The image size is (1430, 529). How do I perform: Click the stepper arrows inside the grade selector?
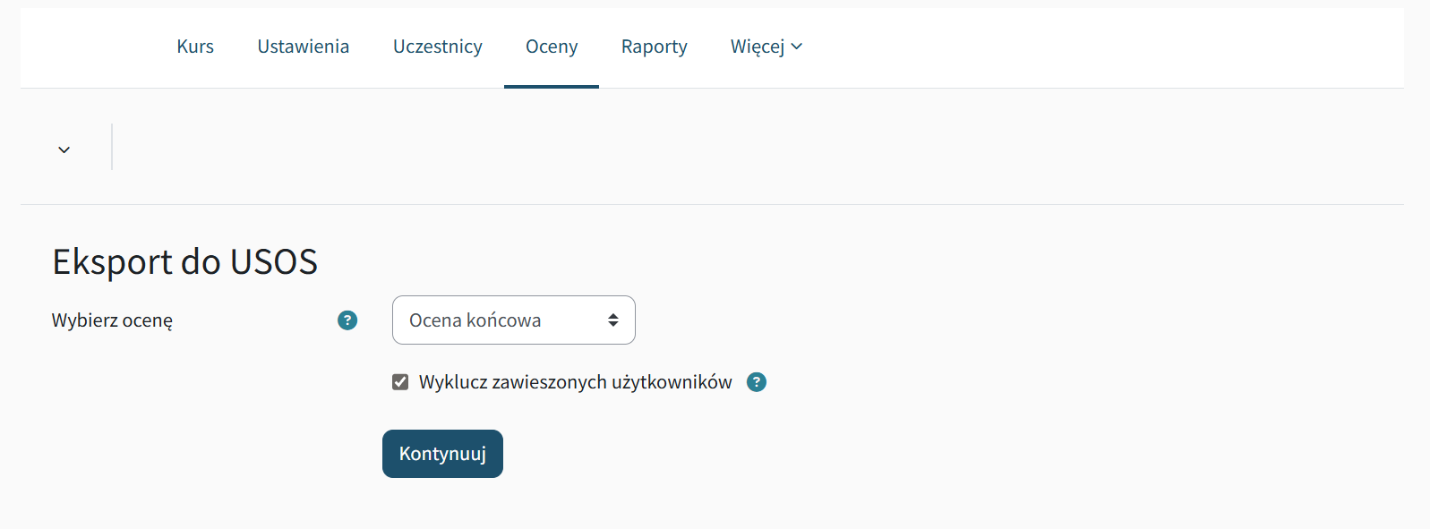coord(612,320)
